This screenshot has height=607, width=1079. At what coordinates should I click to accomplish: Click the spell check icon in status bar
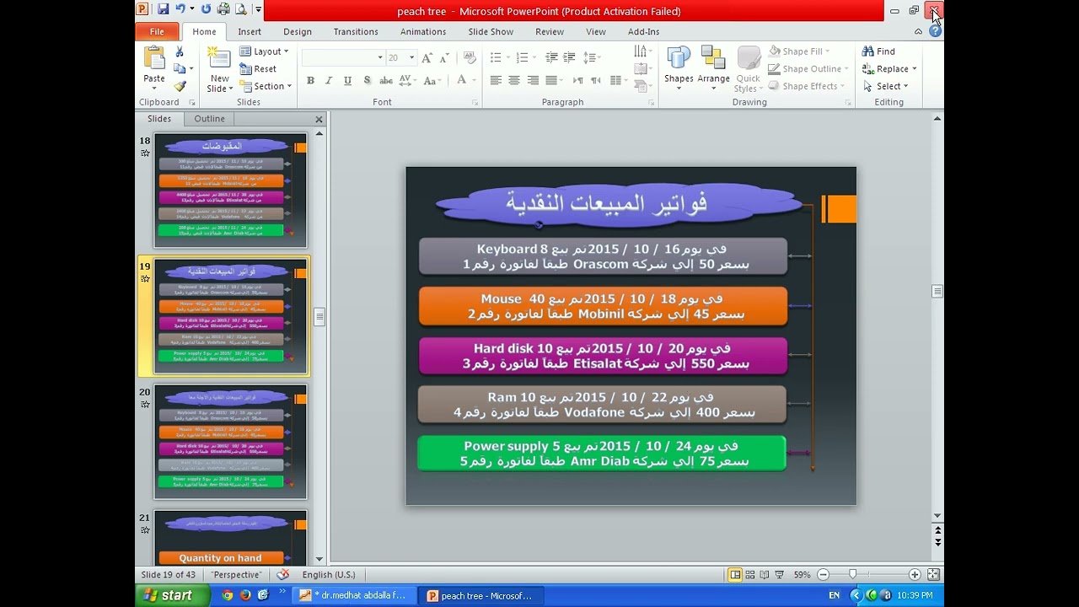click(283, 574)
